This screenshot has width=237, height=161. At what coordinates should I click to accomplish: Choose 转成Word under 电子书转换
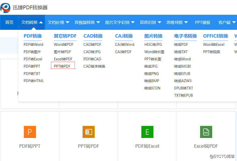(x=183, y=59)
